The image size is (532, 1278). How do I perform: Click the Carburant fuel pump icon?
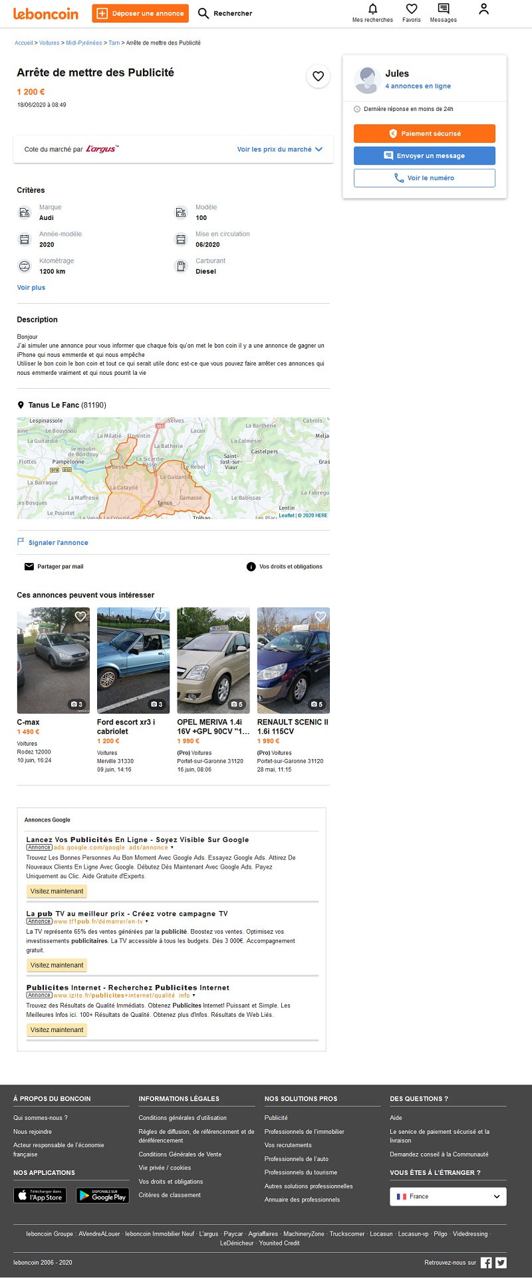click(181, 266)
